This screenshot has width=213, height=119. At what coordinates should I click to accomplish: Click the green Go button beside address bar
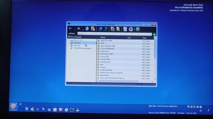(154, 34)
